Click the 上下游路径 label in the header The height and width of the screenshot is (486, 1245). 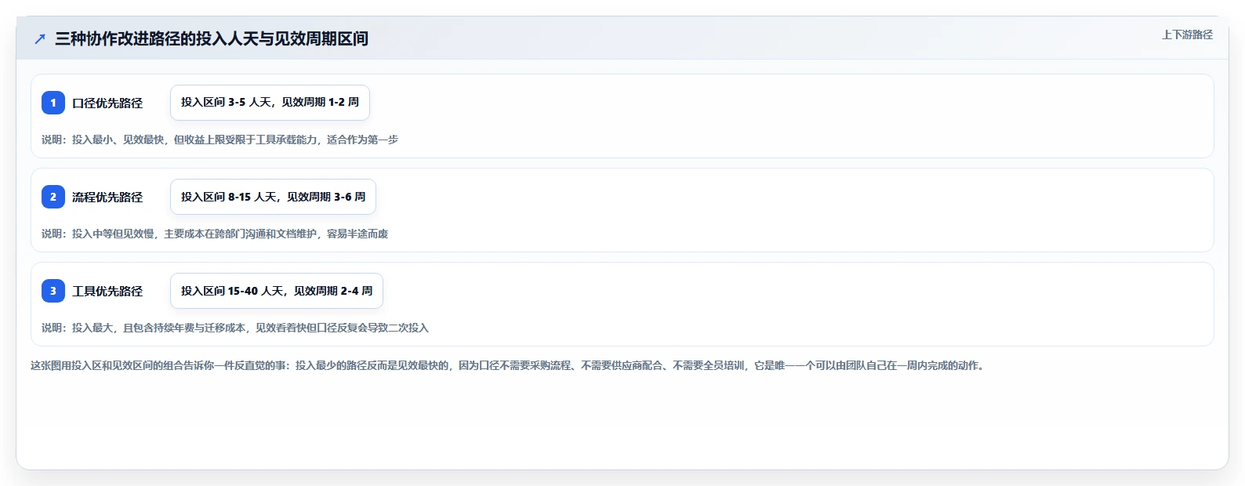1187,34
